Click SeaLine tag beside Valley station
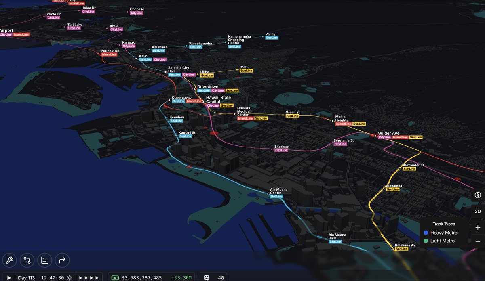The width and height of the screenshot is (485, 281). 272,38
